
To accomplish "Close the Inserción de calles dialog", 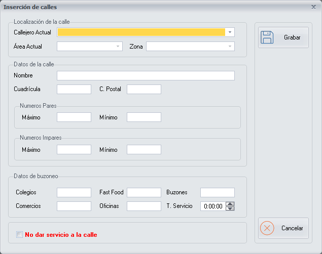I will [x=313, y=7].
